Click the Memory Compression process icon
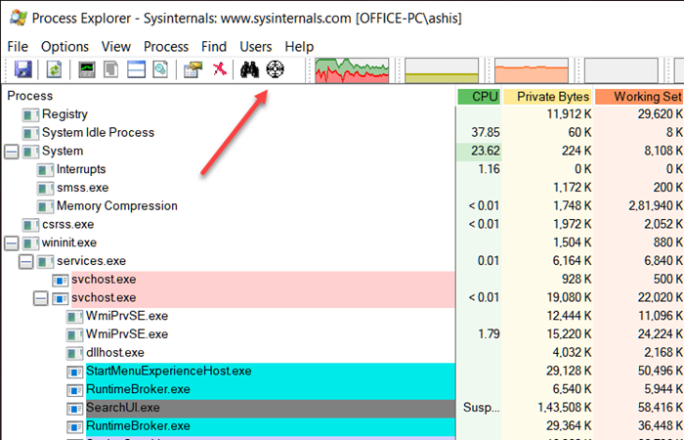This screenshot has width=684, height=440. click(45, 206)
